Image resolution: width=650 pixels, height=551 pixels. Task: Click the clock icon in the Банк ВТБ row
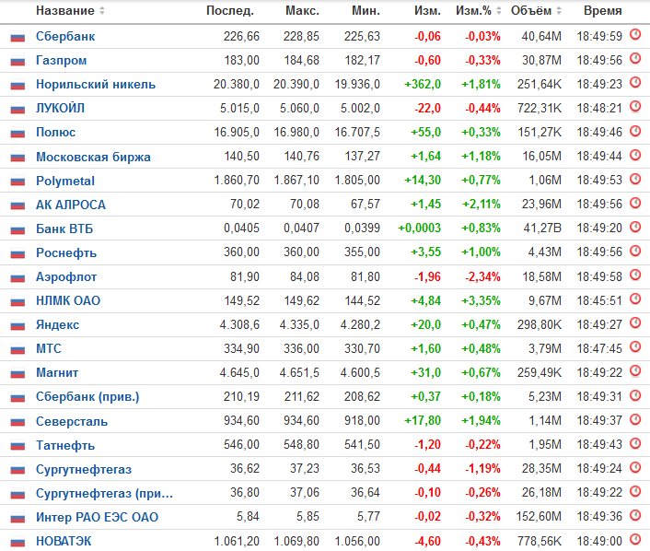pyautogui.click(x=635, y=227)
